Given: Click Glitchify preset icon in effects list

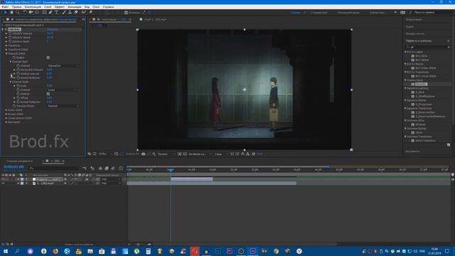Looking at the screenshot, I should point(412,84).
